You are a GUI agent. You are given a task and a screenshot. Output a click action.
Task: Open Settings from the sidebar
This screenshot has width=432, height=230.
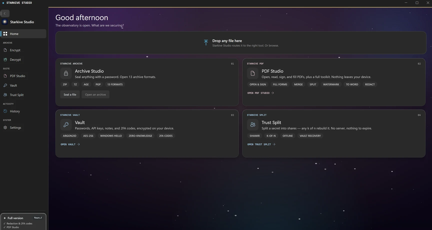pyautogui.click(x=23, y=127)
